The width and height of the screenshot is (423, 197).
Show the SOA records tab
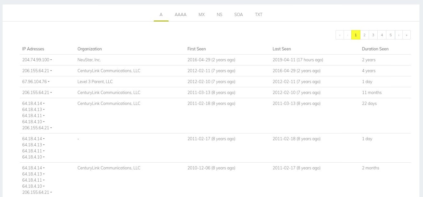click(239, 14)
